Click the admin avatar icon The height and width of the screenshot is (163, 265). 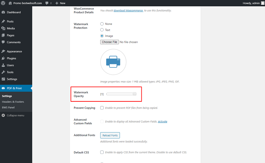[x=263, y=3]
